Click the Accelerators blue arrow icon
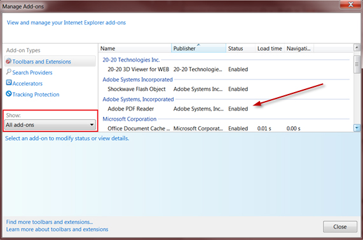363x240 pixels. pos(9,83)
